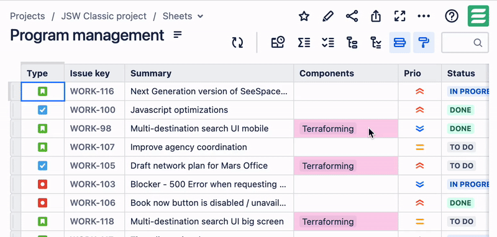Click TO DO status of WORK-105
This screenshot has height=237, width=497.
462,166
